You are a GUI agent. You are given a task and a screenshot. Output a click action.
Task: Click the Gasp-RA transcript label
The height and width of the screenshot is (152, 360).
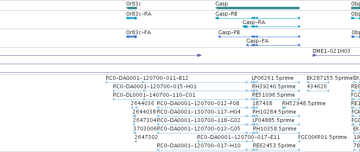tap(254, 22)
